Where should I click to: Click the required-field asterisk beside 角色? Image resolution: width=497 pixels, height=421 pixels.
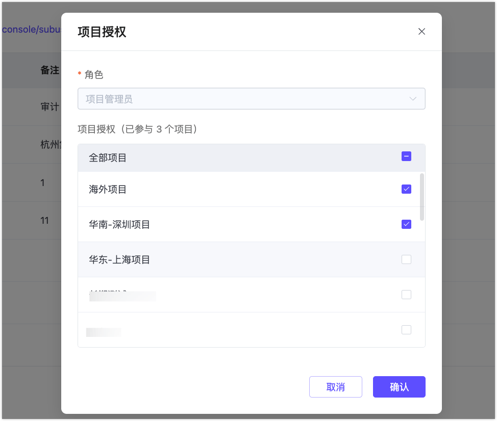(80, 74)
